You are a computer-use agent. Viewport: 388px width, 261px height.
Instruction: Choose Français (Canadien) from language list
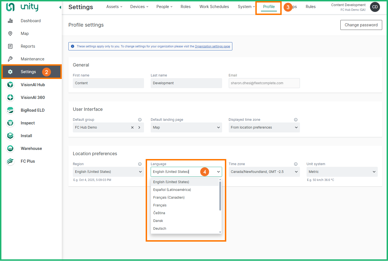[x=169, y=198]
